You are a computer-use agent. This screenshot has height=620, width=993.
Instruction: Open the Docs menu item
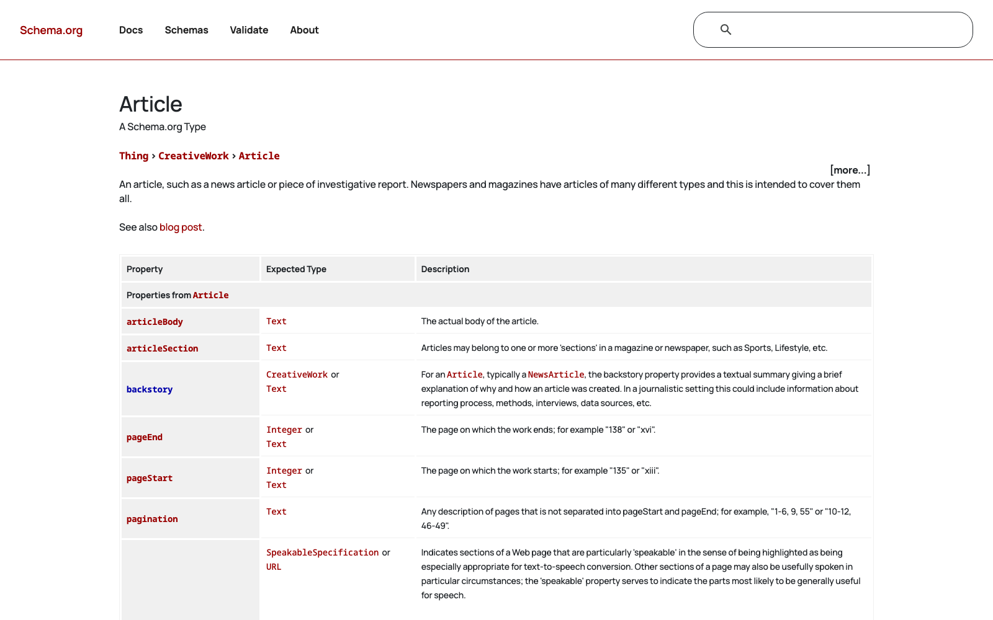[131, 30]
